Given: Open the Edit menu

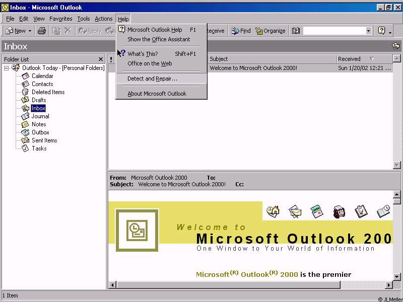Looking at the screenshot, I should coord(24,19).
